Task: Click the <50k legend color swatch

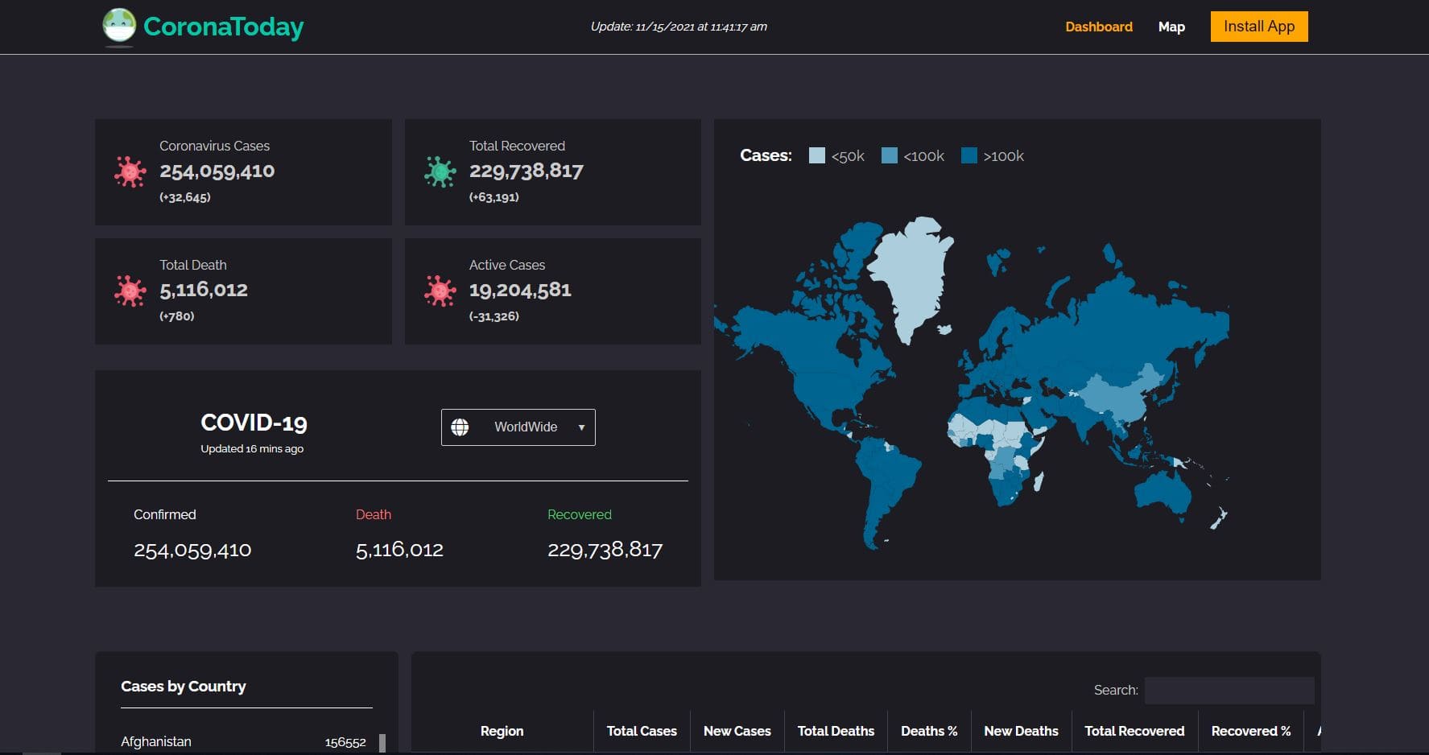Action: 816,155
